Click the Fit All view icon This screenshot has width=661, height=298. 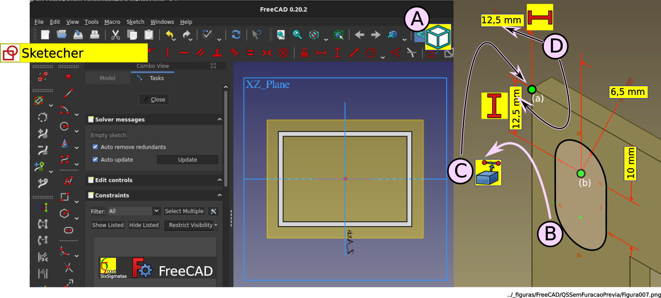pos(281,35)
